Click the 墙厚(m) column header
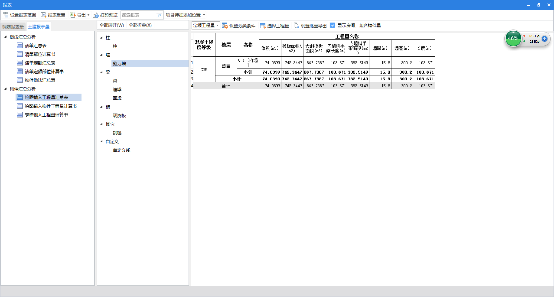554x297 pixels. (x=380, y=48)
